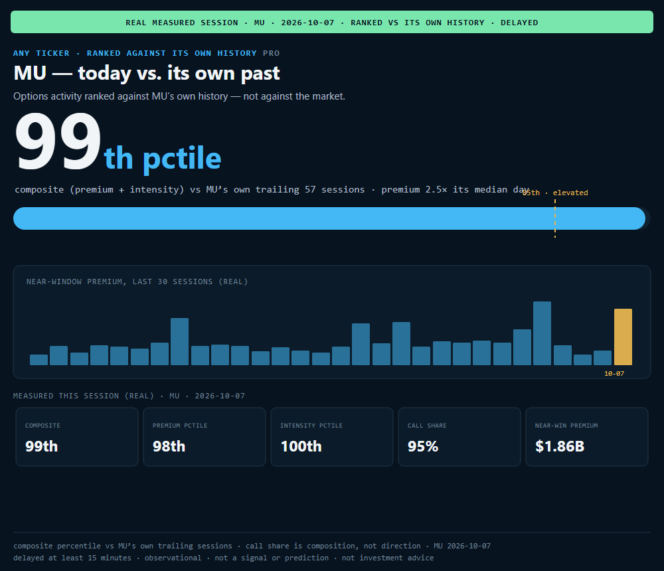Image resolution: width=664 pixels, height=571 pixels.
Task: Click the 'Options activity ranked against MU's own history' subtitle
Action: click(179, 96)
